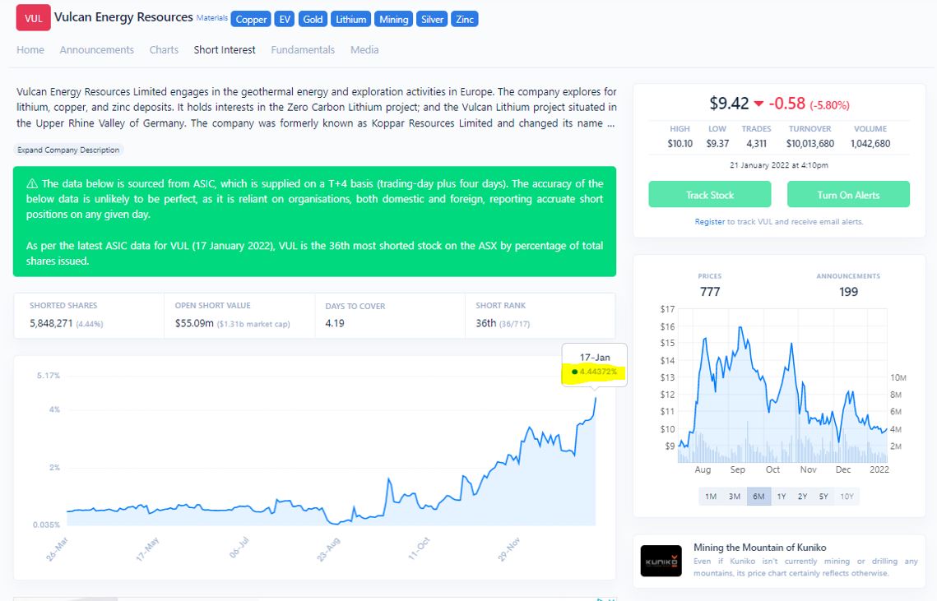The image size is (937, 601).
Task: Follow the Register link
Action: 709,222
